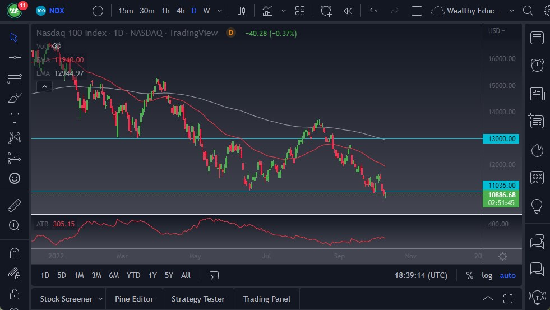Open the emoji icons tool
550x310 pixels.
(x=15, y=178)
